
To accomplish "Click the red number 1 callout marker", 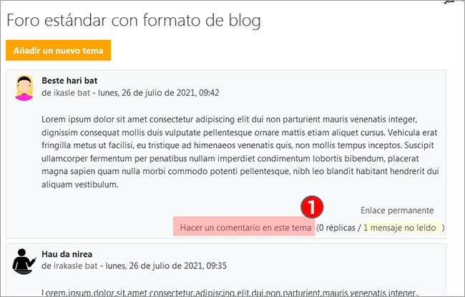I will click(313, 208).
